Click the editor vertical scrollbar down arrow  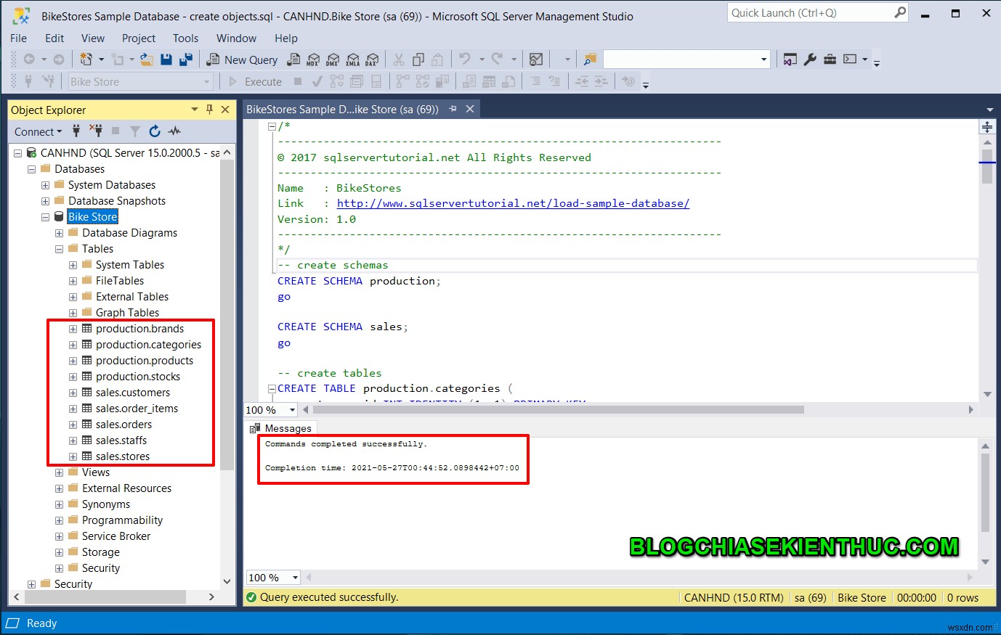(x=986, y=394)
